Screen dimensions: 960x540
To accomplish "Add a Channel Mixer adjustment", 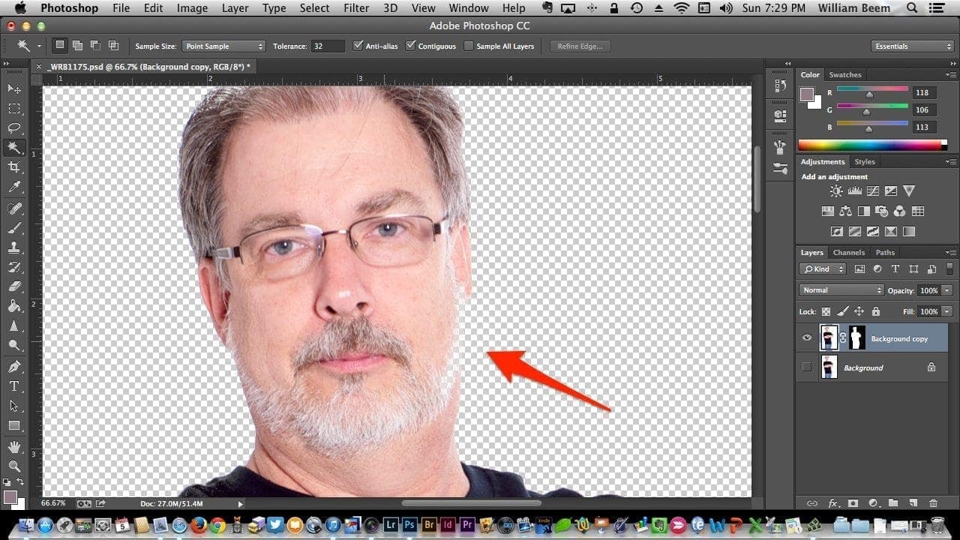I will pos(900,211).
